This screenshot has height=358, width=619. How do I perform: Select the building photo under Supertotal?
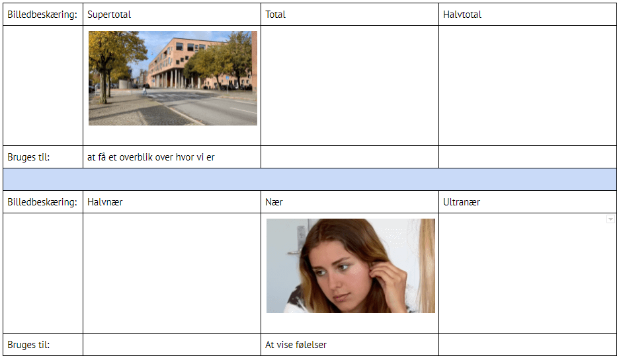click(173, 78)
